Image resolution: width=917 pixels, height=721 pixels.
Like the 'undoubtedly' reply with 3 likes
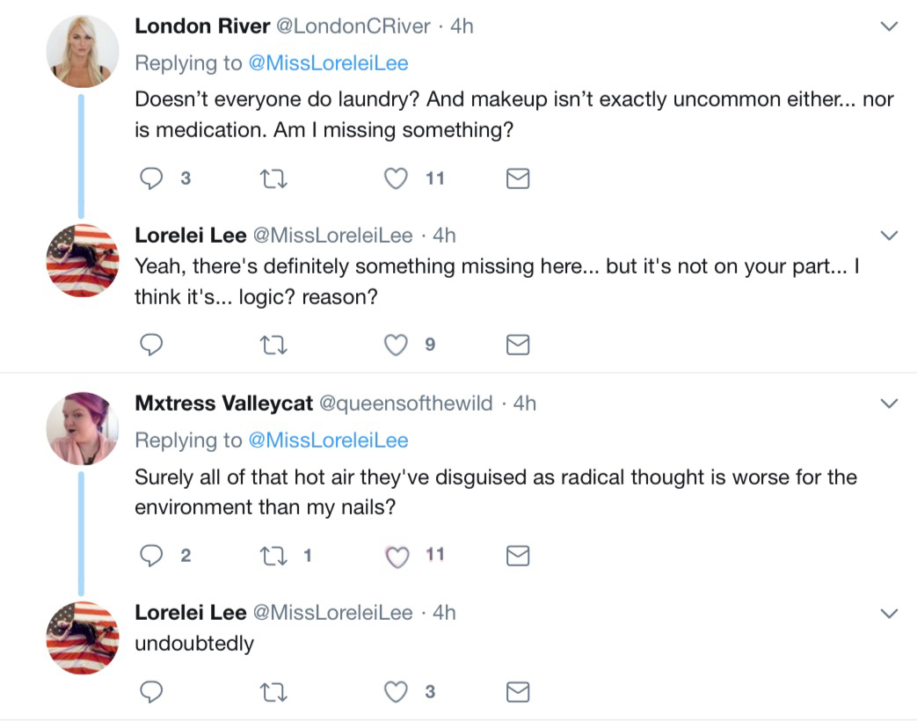(x=396, y=692)
